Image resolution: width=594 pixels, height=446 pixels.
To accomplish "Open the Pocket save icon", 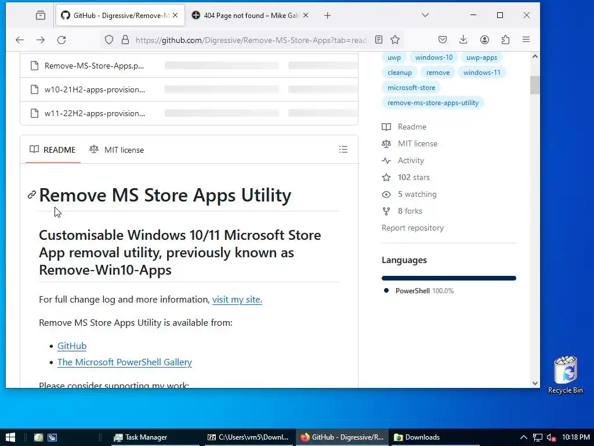I will pyautogui.click(x=443, y=40).
